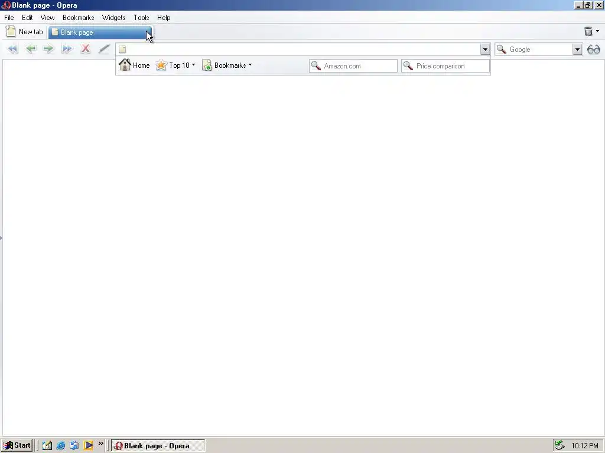Expand the Google search engine dropdown

pos(577,50)
